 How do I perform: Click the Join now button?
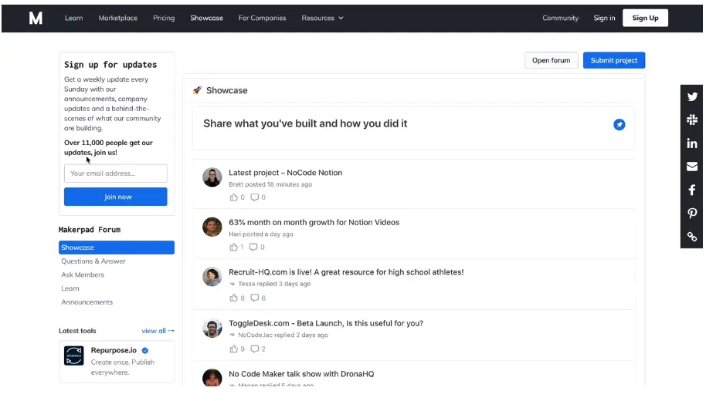click(x=116, y=197)
